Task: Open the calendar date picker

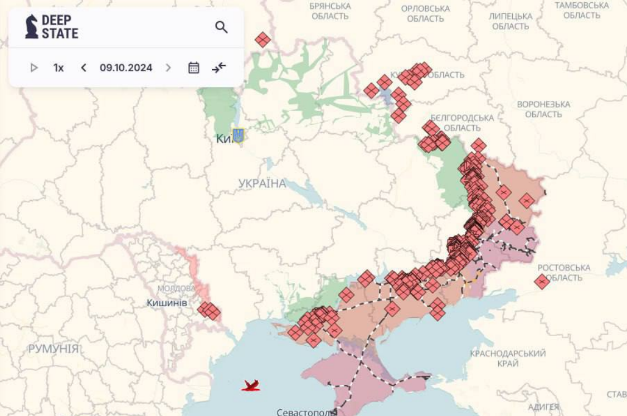Action: [x=193, y=68]
